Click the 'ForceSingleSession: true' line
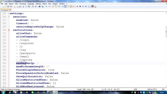 click(x=35, y=70)
